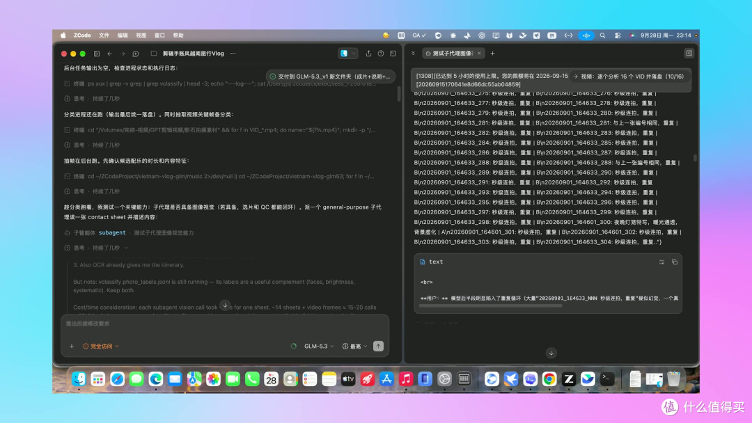This screenshot has width=752, height=423.
Task: Open the 窗口 menu
Action: click(x=159, y=35)
